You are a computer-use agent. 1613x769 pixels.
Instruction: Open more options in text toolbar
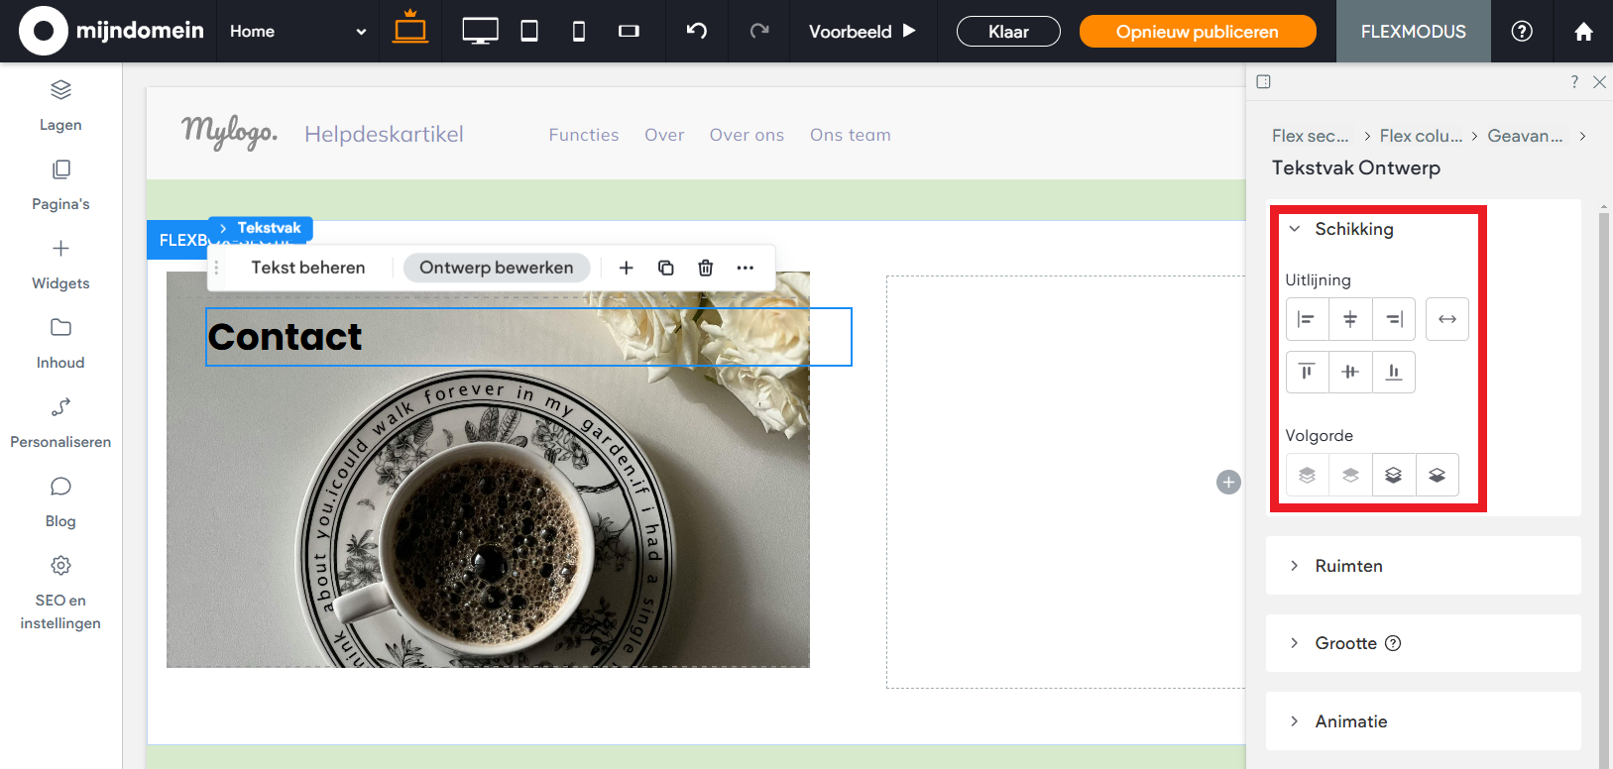pyautogui.click(x=746, y=268)
